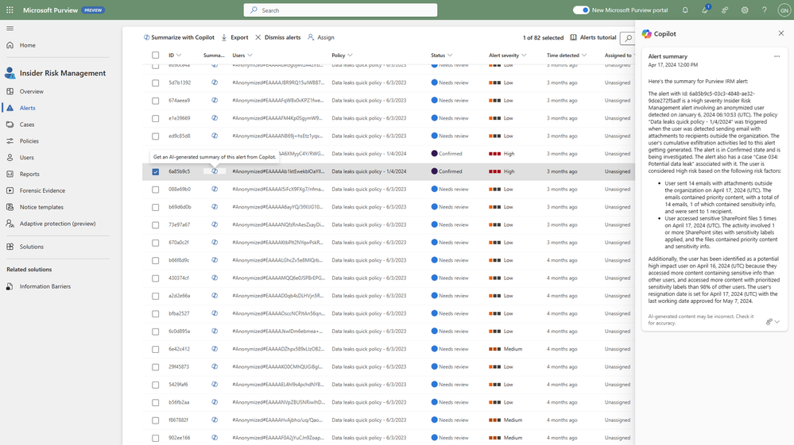Open the Alerts tutorial
The height and width of the screenshot is (445, 794).
coord(593,37)
